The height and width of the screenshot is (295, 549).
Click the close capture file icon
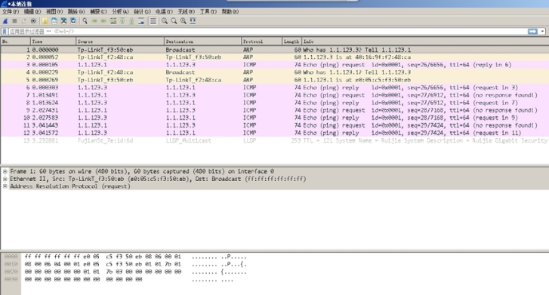coord(63,21)
